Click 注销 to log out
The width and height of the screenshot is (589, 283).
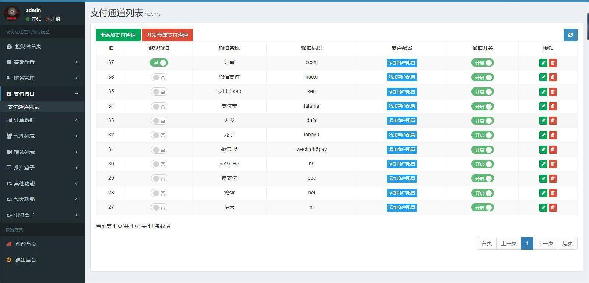[x=53, y=19]
